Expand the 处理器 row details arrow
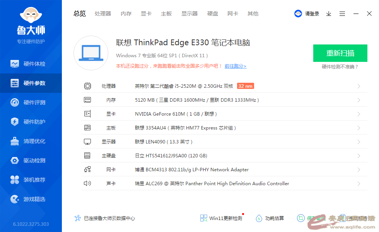 point(359,86)
